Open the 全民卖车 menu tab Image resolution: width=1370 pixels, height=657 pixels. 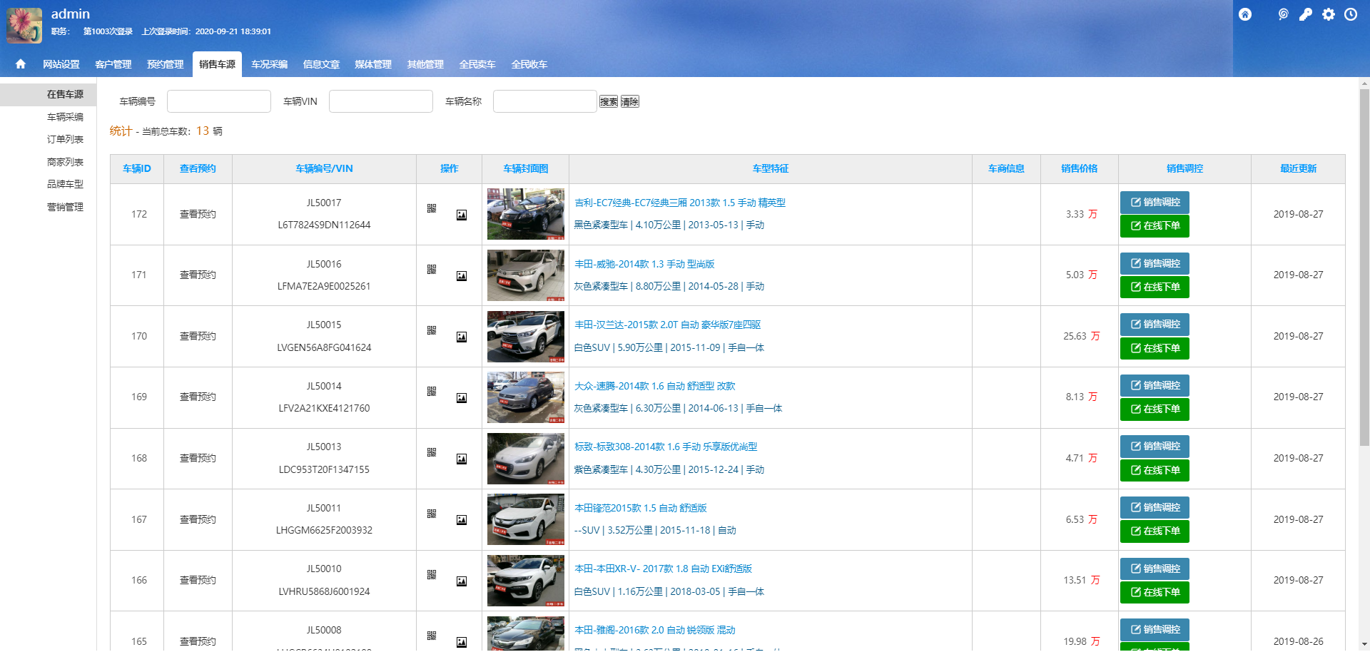(x=477, y=64)
